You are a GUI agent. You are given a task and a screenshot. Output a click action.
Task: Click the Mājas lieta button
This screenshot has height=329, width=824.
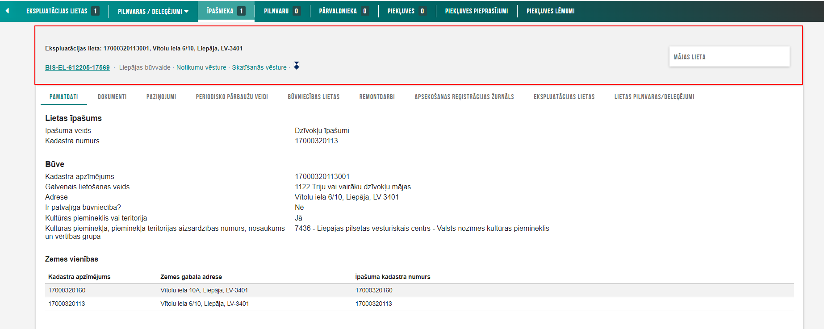coord(729,57)
